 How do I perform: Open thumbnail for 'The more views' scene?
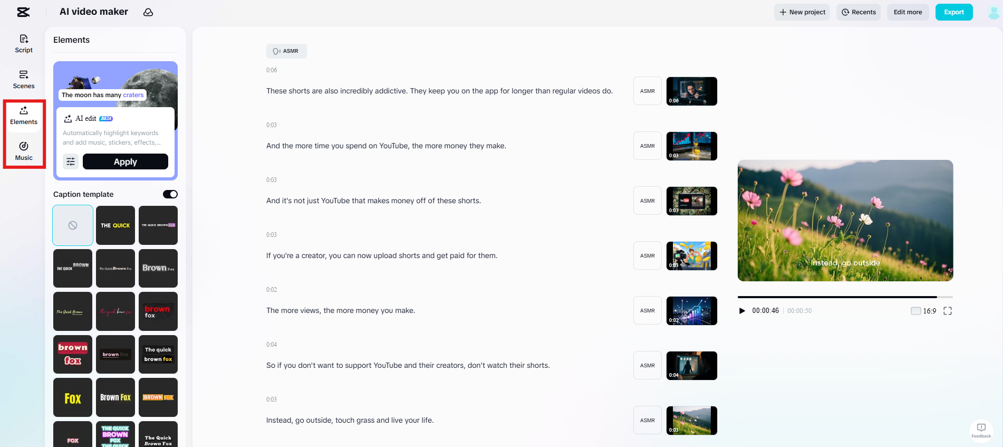tap(692, 311)
